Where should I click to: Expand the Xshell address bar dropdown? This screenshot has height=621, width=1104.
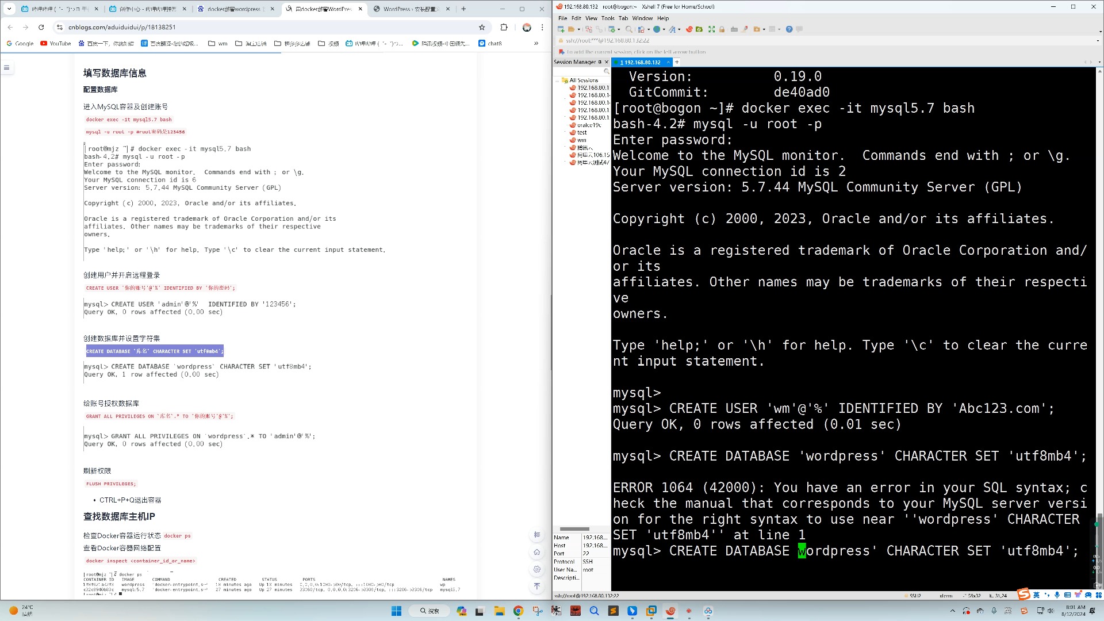pos(1098,41)
